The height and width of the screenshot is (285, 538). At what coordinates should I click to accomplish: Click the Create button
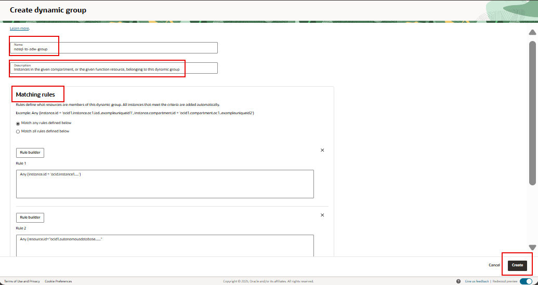[517, 265]
